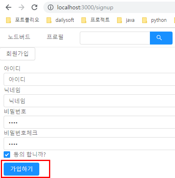Click the 비밀번호체크 label text

[x=21, y=133]
